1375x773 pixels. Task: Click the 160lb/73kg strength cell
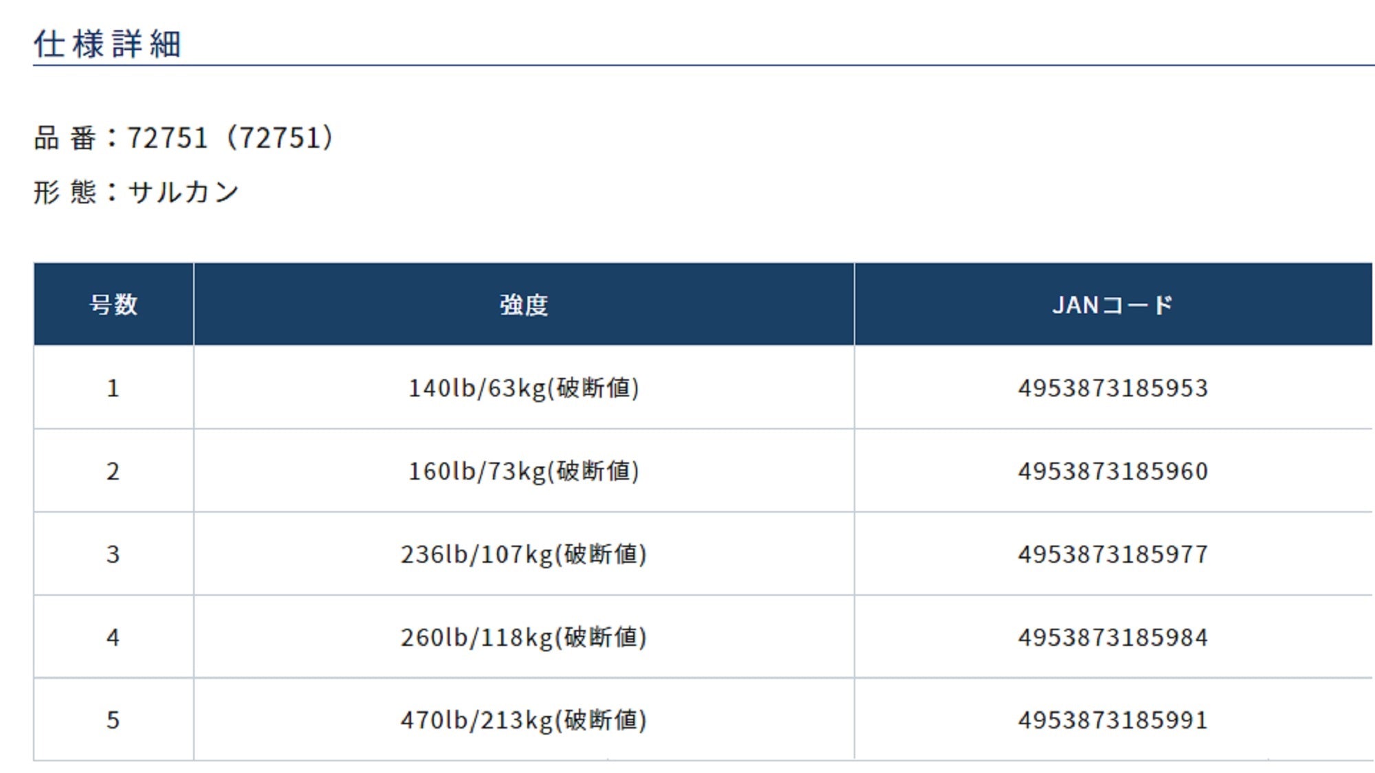coord(524,471)
